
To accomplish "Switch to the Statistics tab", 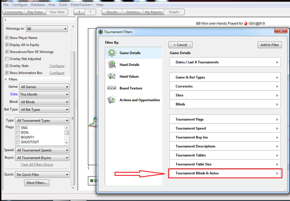I will coord(133,12).
